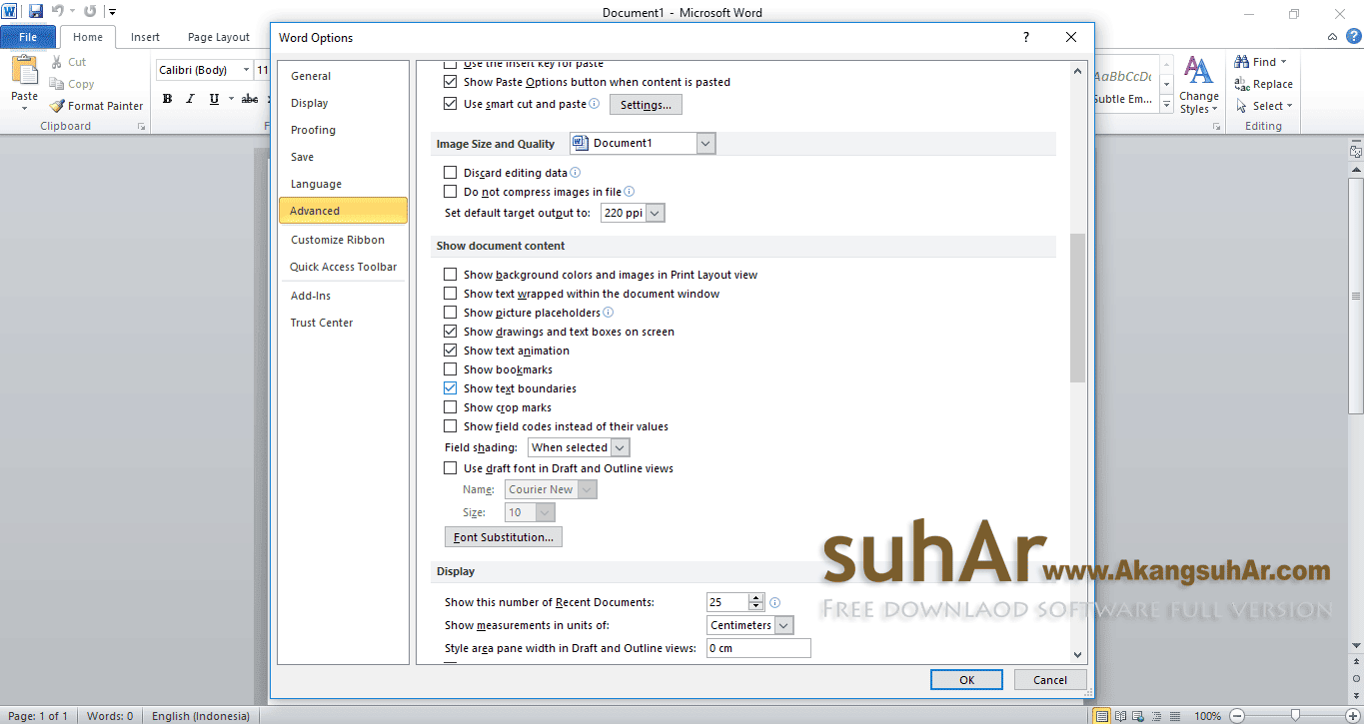Image resolution: width=1364 pixels, height=724 pixels.
Task: Open the File tab
Action: tap(28, 37)
